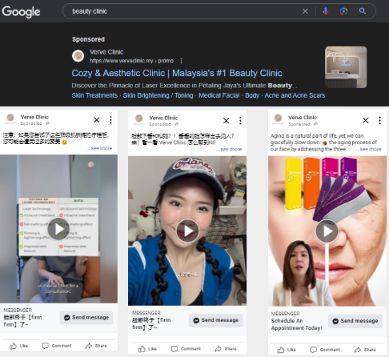Open Google Lens image search icon
The width and height of the screenshot is (389, 357).
click(x=343, y=11)
